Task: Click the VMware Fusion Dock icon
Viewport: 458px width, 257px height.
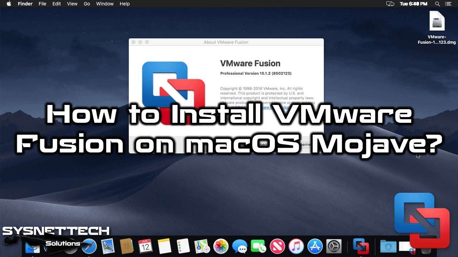Action: (361, 246)
